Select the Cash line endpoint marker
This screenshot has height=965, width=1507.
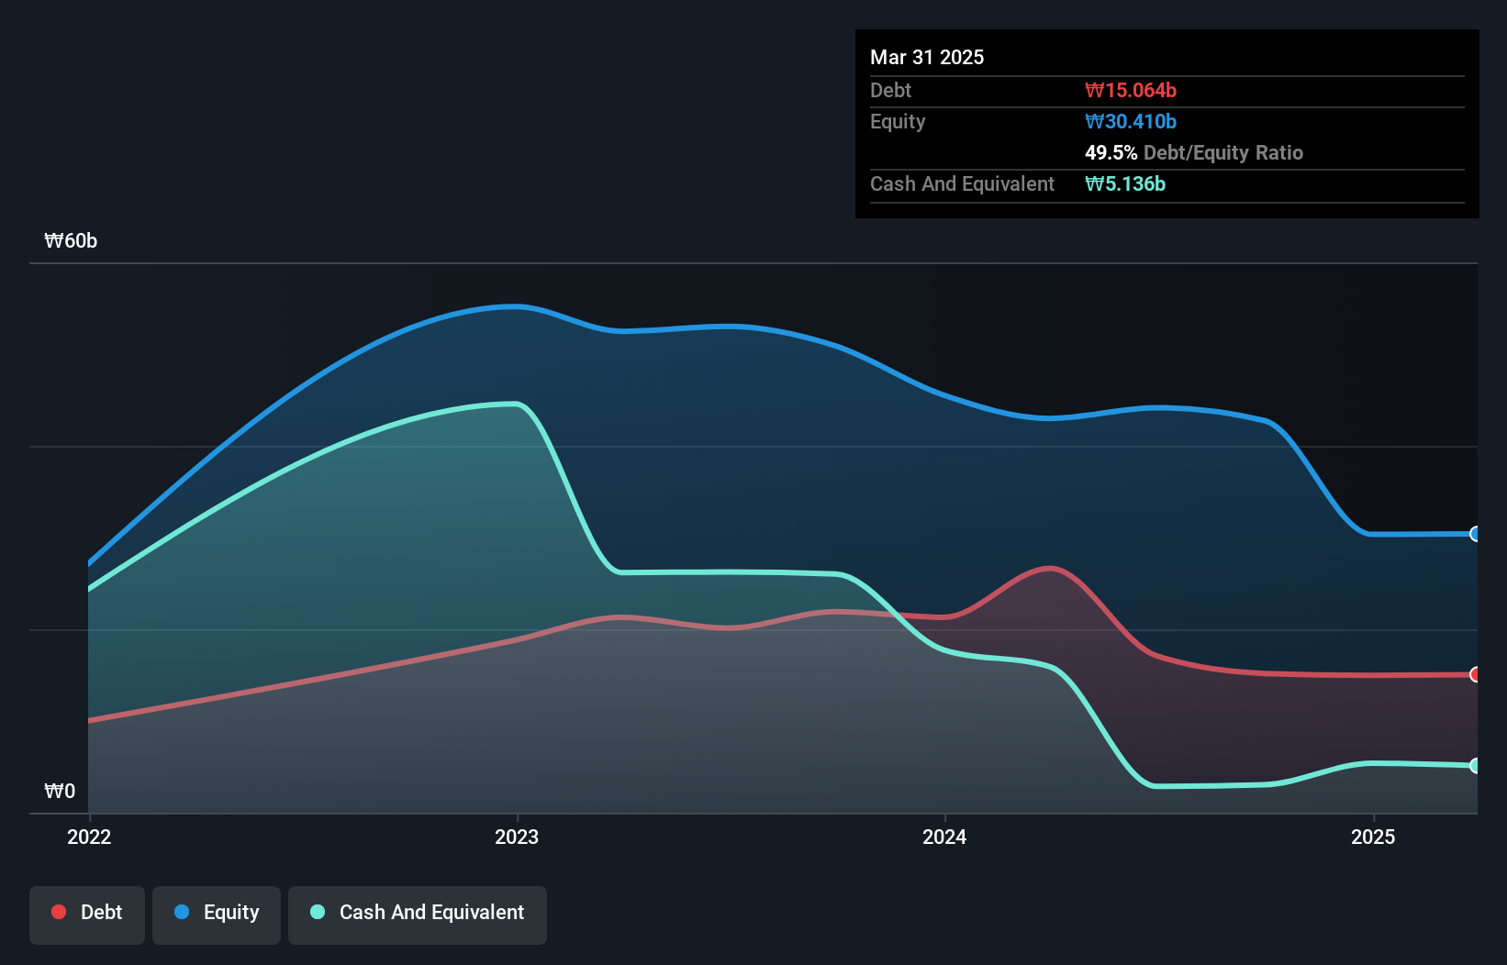tap(1475, 766)
